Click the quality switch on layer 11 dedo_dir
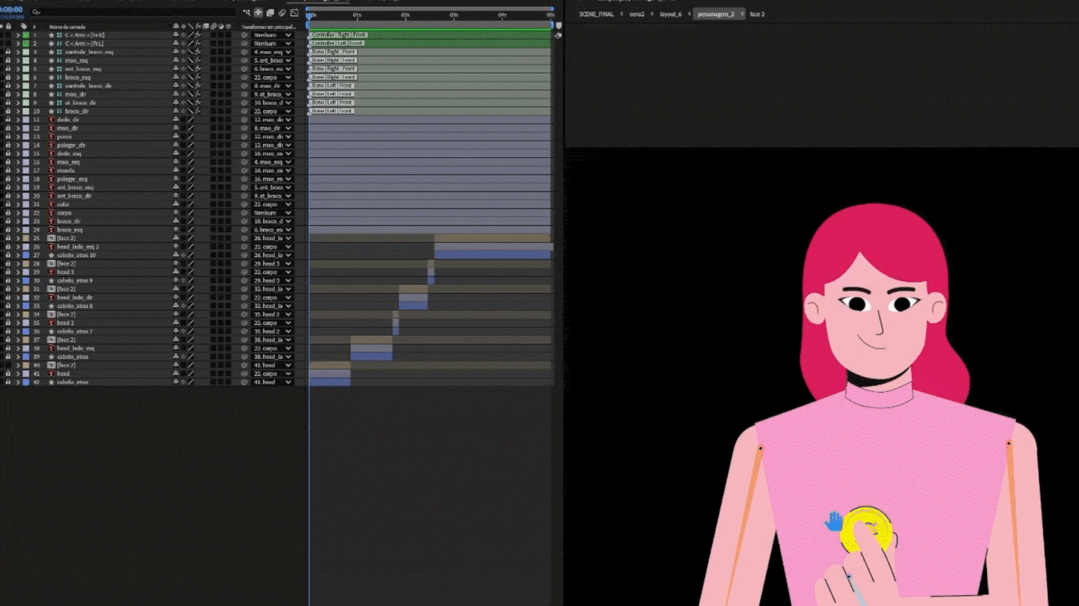The width and height of the screenshot is (1079, 606). [x=190, y=120]
